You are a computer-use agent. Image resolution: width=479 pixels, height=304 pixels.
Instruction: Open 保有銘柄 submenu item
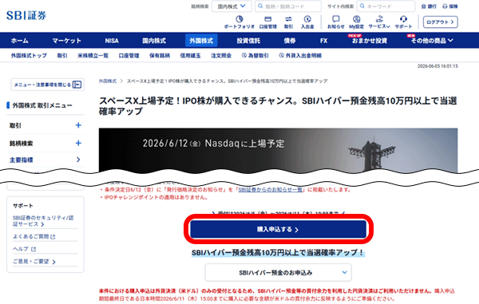(x=160, y=56)
